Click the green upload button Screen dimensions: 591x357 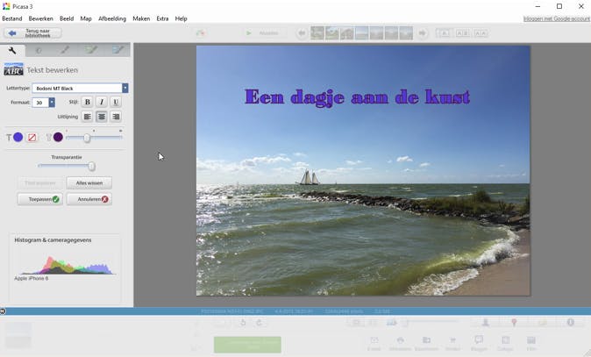(247, 345)
